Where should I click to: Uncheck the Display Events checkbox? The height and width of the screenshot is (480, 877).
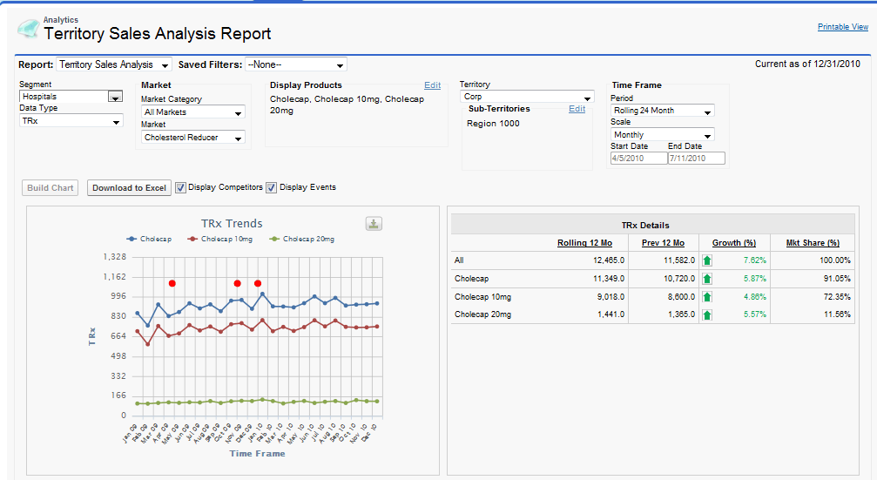(x=271, y=187)
